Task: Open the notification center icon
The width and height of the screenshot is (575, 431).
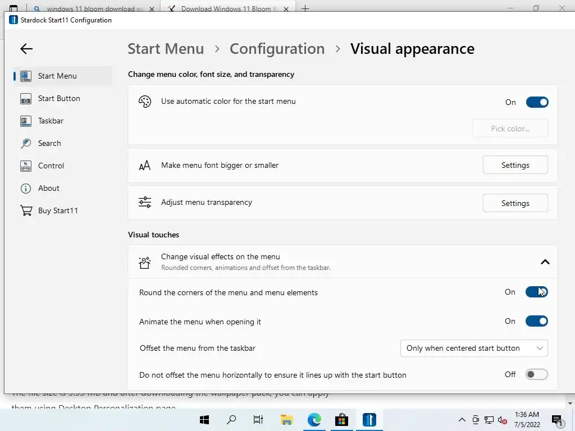Action: 557,421
